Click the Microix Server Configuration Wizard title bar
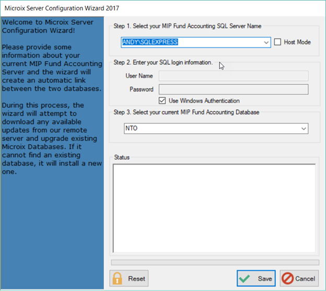This screenshot has height=291, width=326. tap(157, 8)
